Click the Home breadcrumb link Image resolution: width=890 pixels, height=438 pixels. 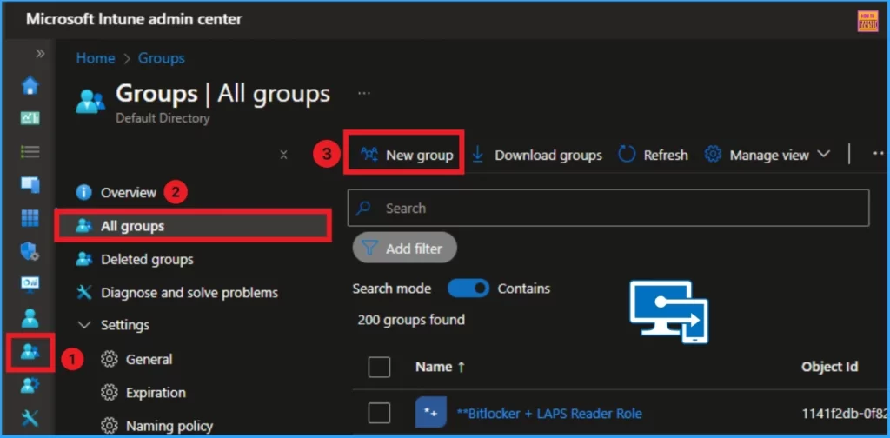(96, 58)
